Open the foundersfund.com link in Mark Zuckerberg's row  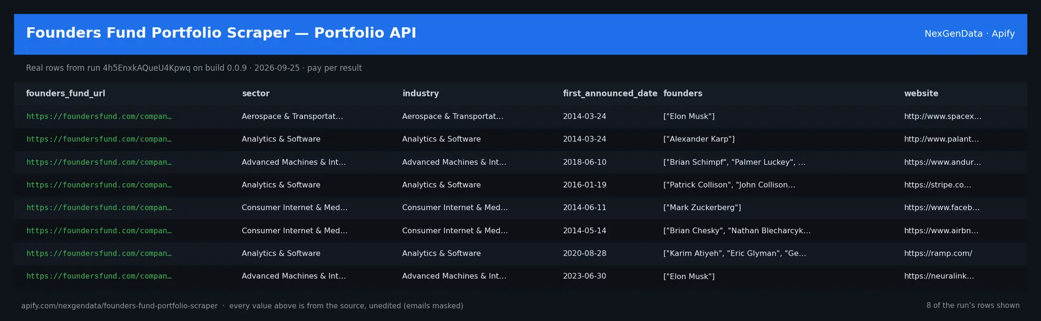point(99,208)
